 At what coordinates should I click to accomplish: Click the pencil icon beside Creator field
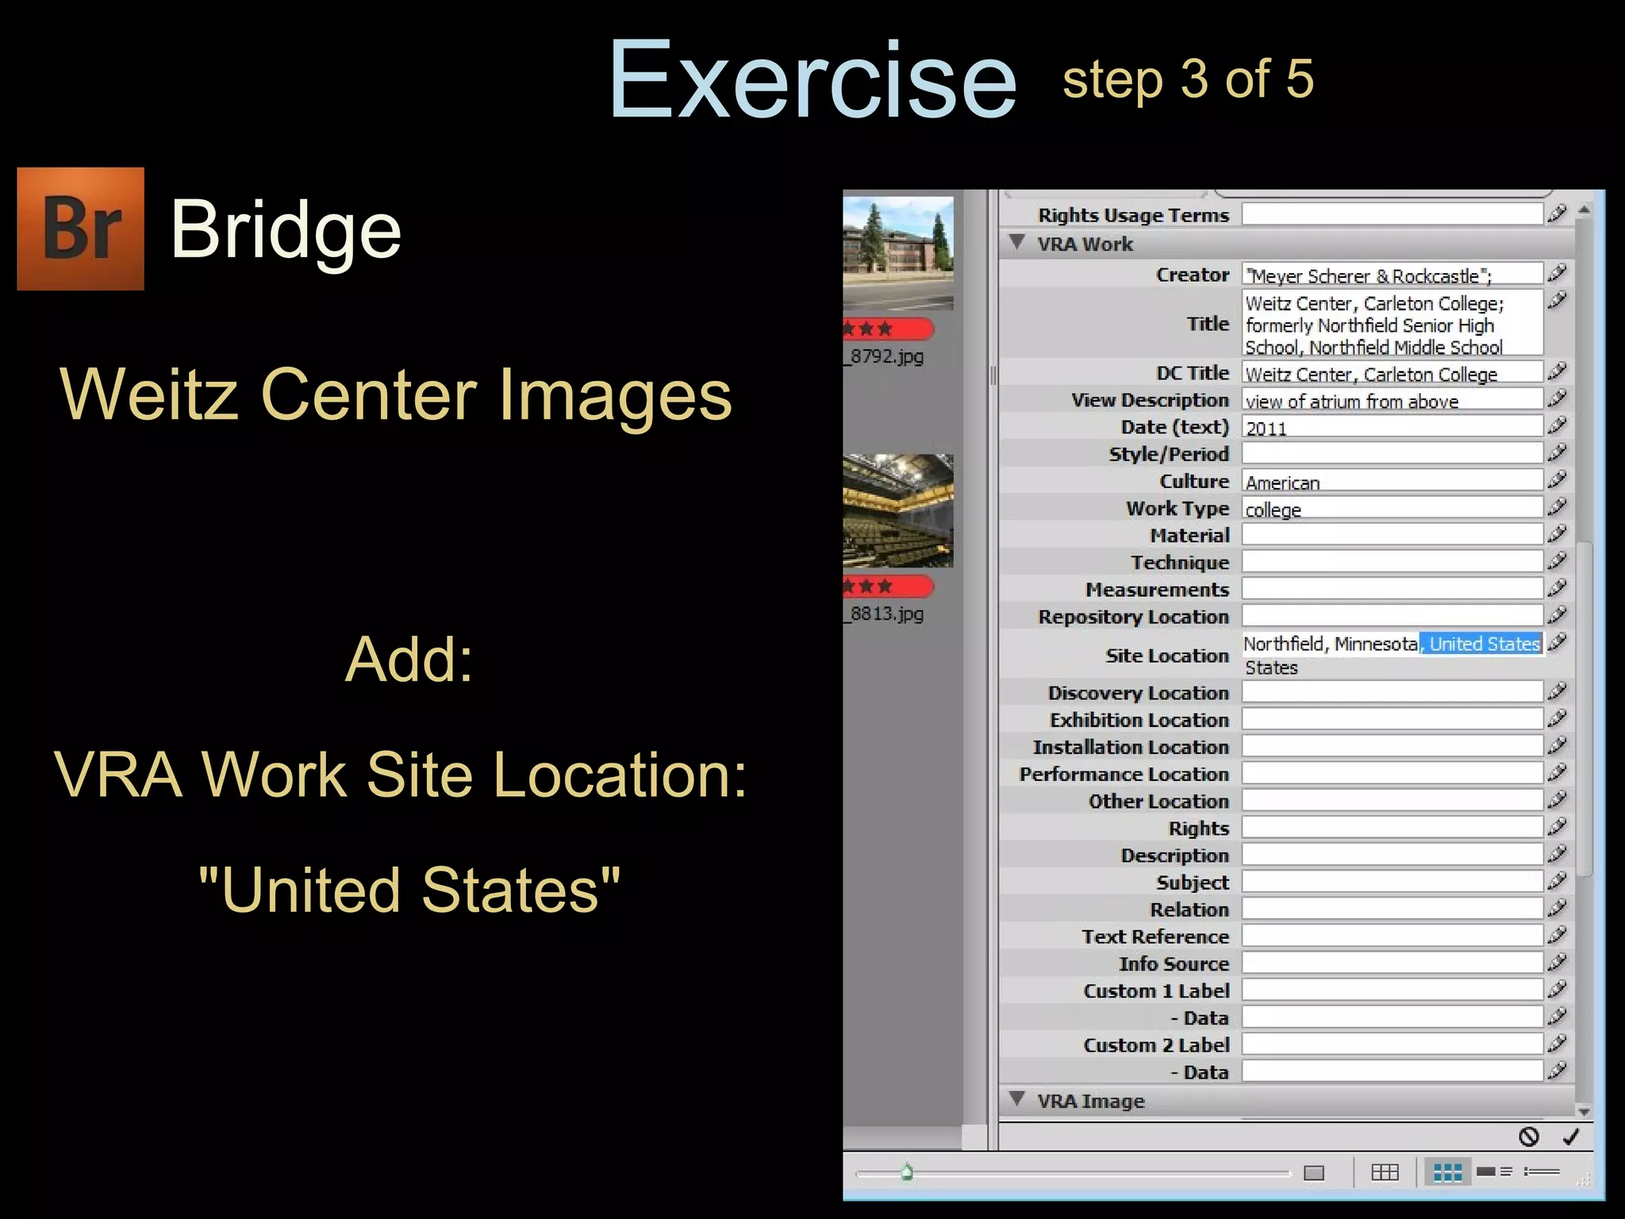1558,274
